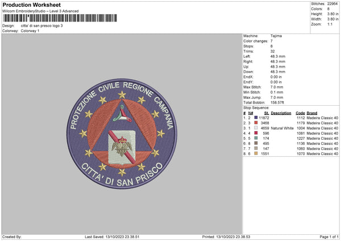Click thread code '1112'
Screen dimensions: 341x241
point(301,118)
